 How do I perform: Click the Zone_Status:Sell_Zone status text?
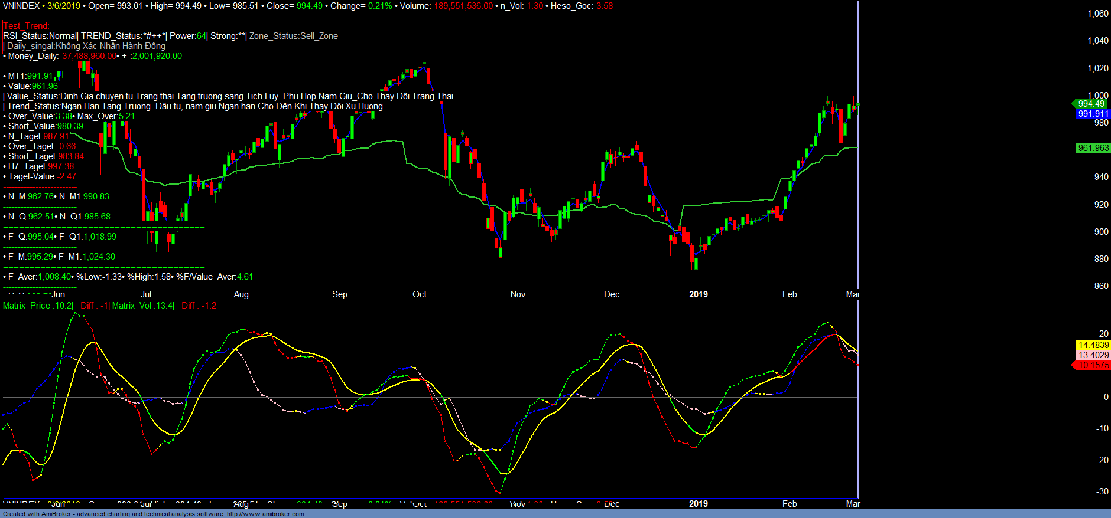294,36
